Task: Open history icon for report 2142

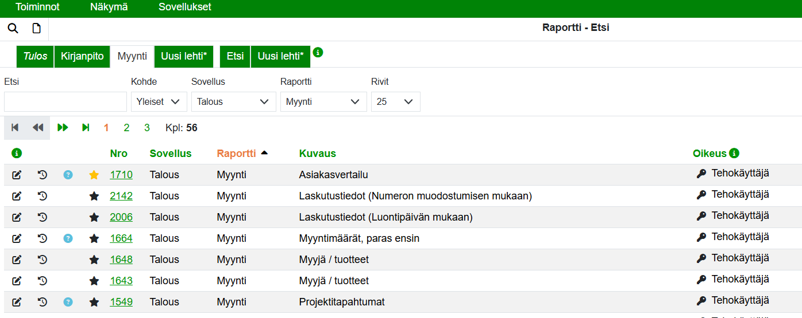Action: [x=42, y=196]
